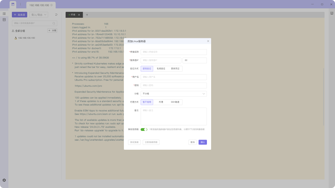Click the refresh icon beside 导入/导出

(x=56, y=15)
